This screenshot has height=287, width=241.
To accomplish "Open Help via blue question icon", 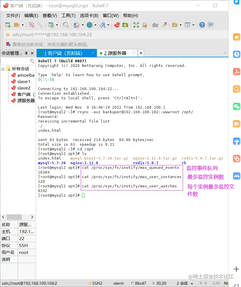I will 202,25.
